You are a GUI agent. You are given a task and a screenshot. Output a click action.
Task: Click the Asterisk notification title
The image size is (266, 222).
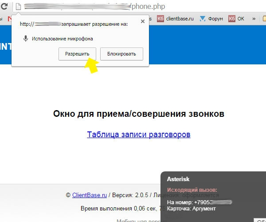178,179
